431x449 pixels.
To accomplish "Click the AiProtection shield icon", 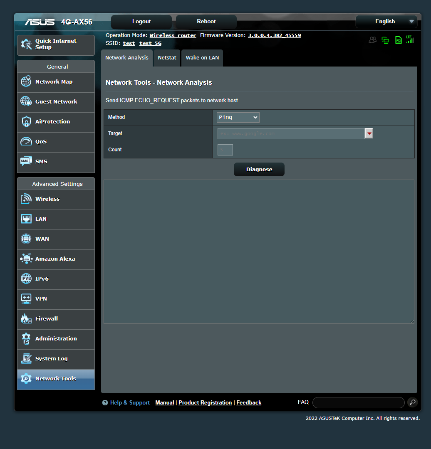I will click(26, 121).
